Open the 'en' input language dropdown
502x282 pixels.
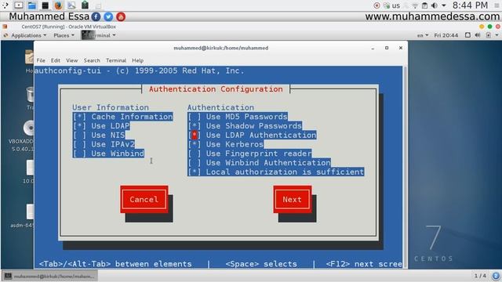click(423, 35)
